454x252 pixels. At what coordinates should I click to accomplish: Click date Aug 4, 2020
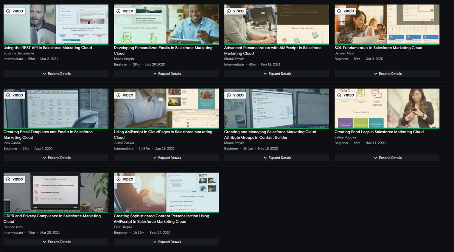pos(43,149)
